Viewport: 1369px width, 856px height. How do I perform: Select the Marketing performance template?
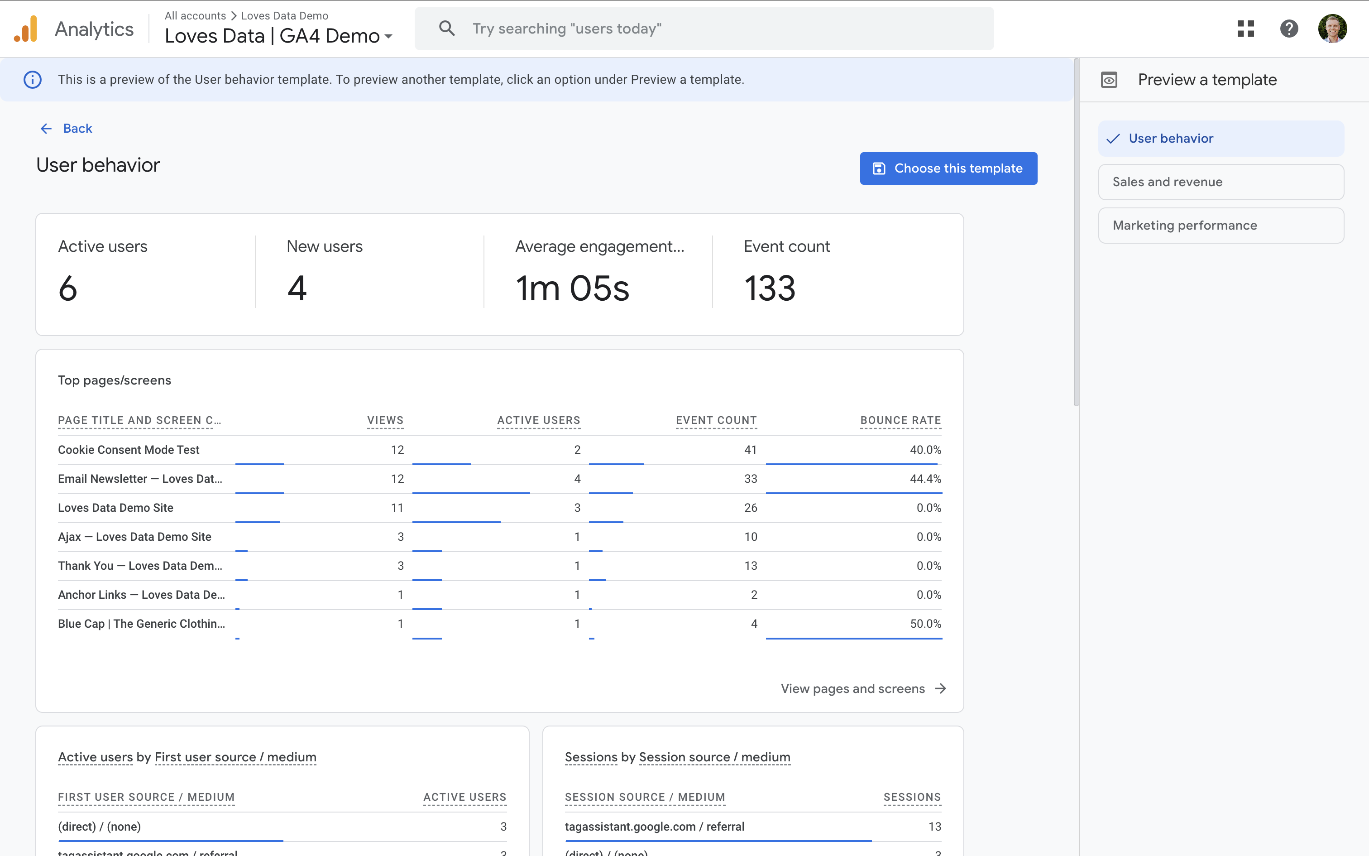[x=1221, y=226]
